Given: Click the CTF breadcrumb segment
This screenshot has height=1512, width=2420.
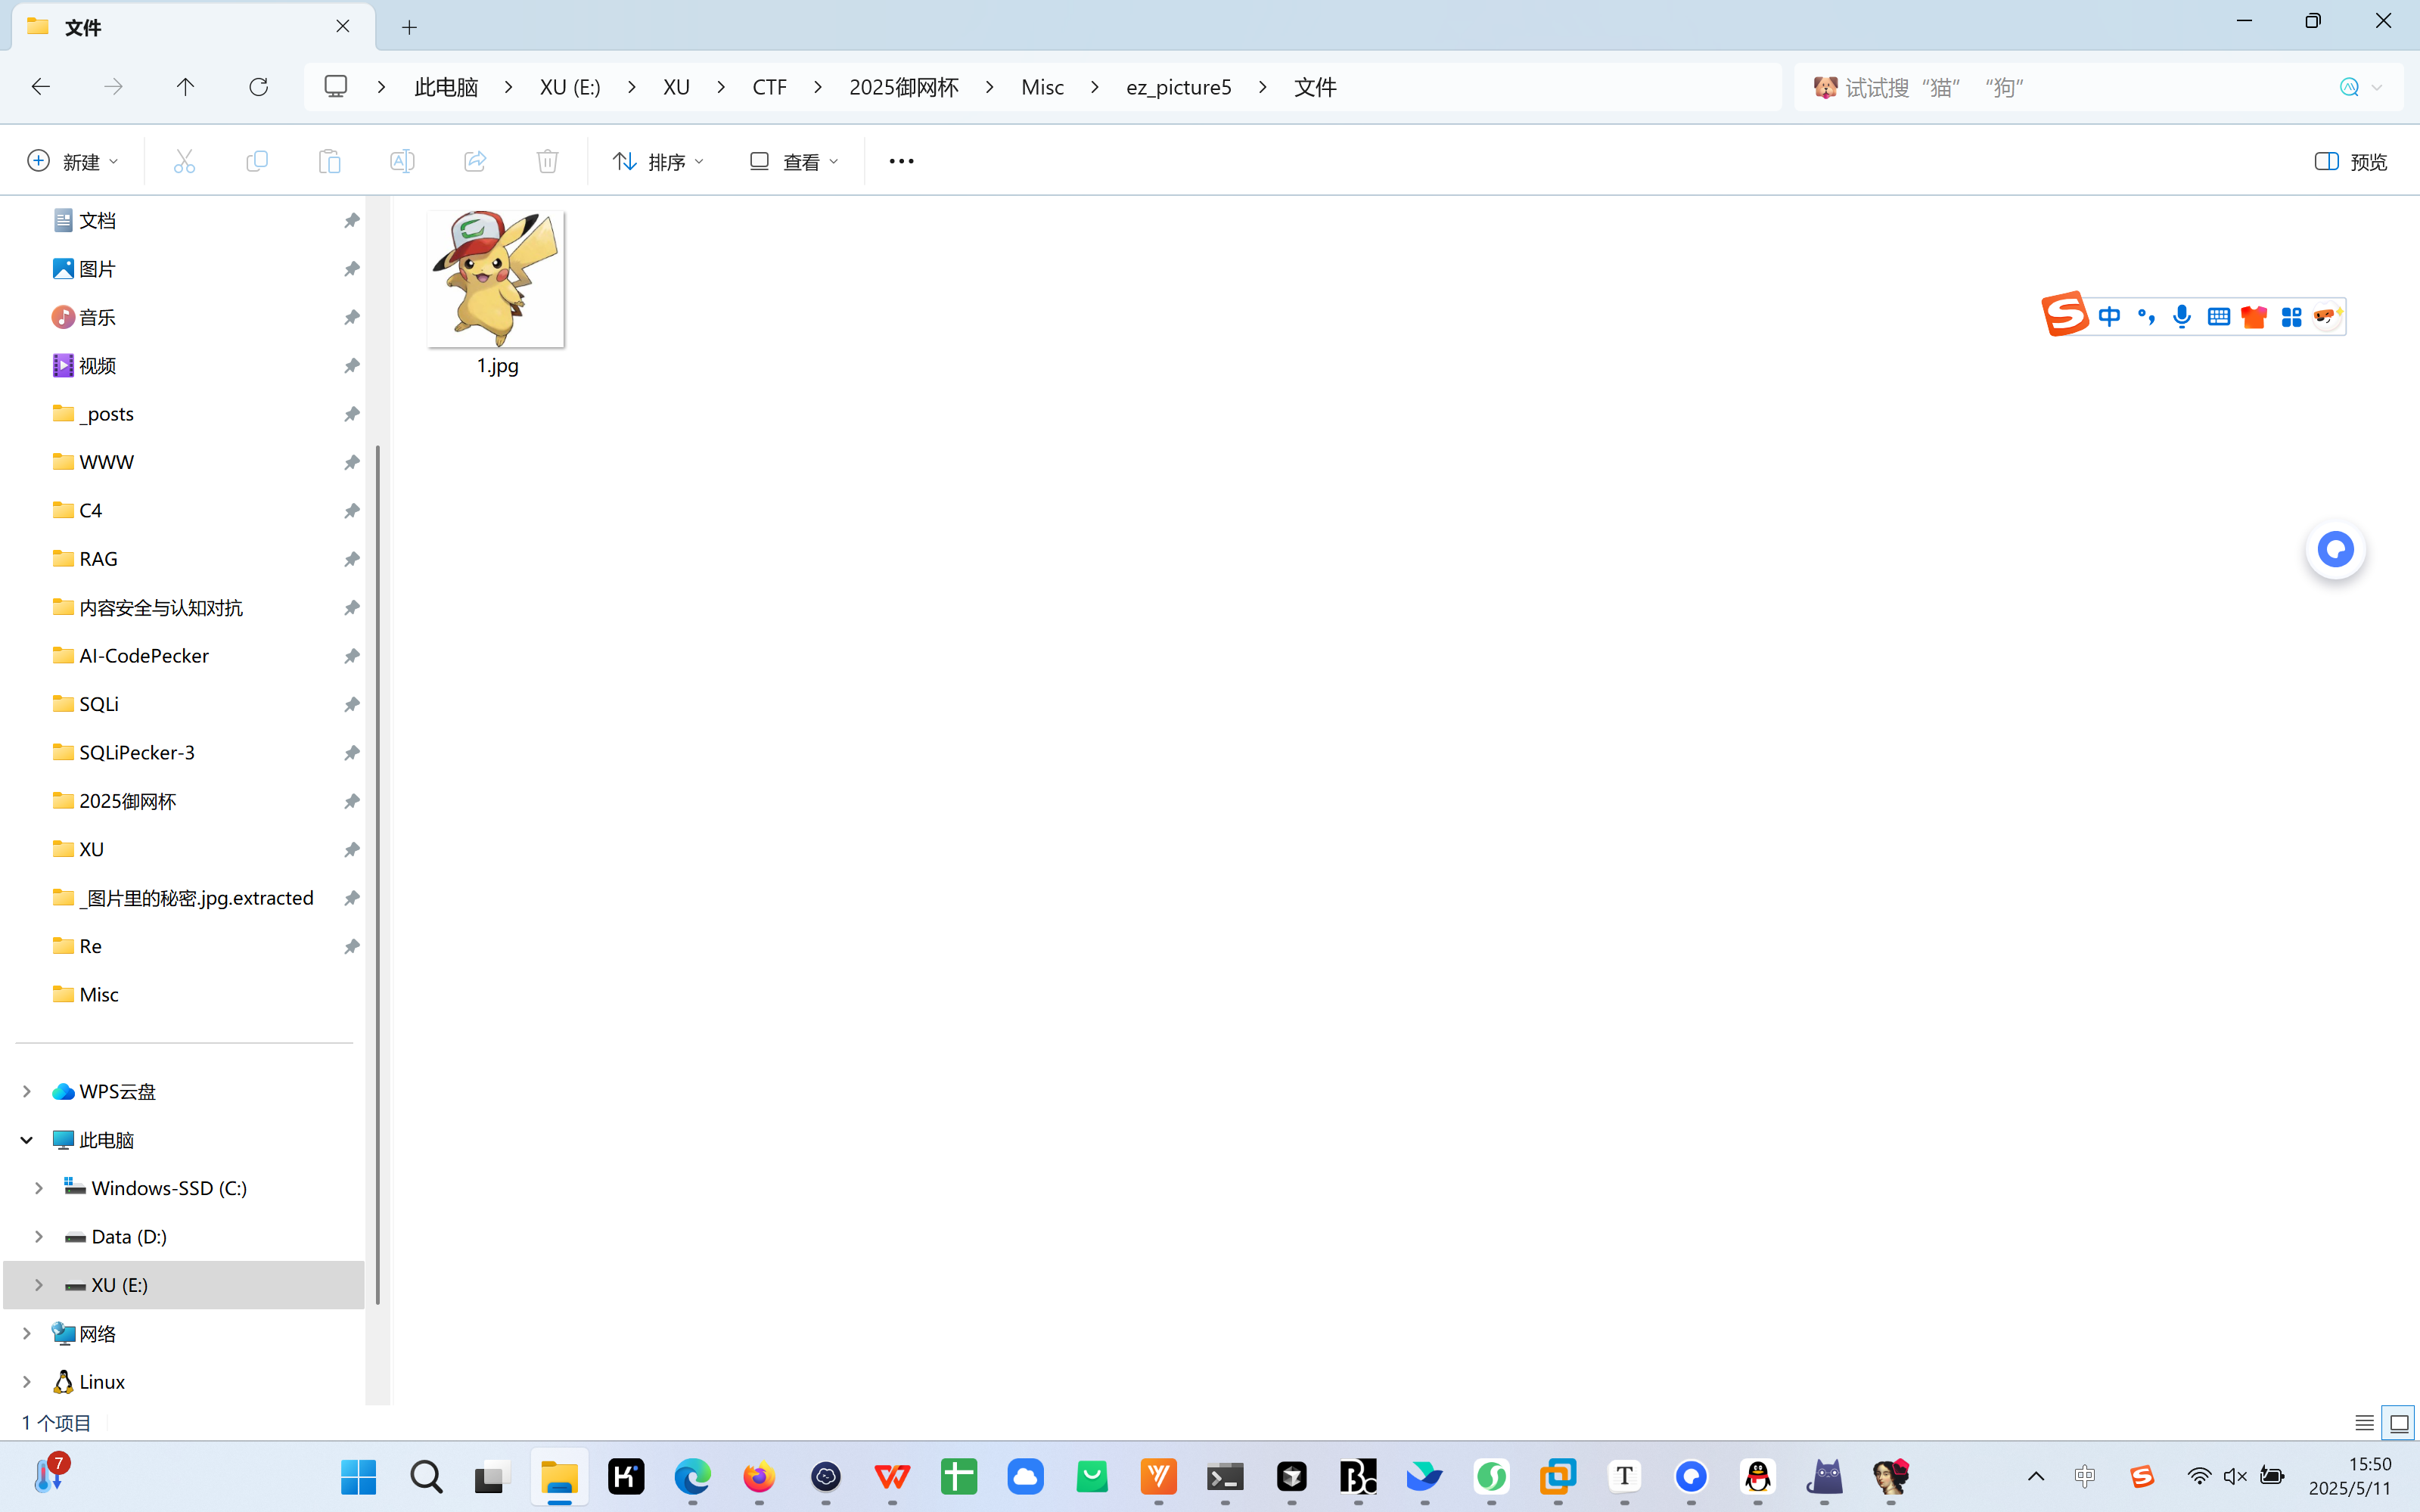Looking at the screenshot, I should click(769, 87).
